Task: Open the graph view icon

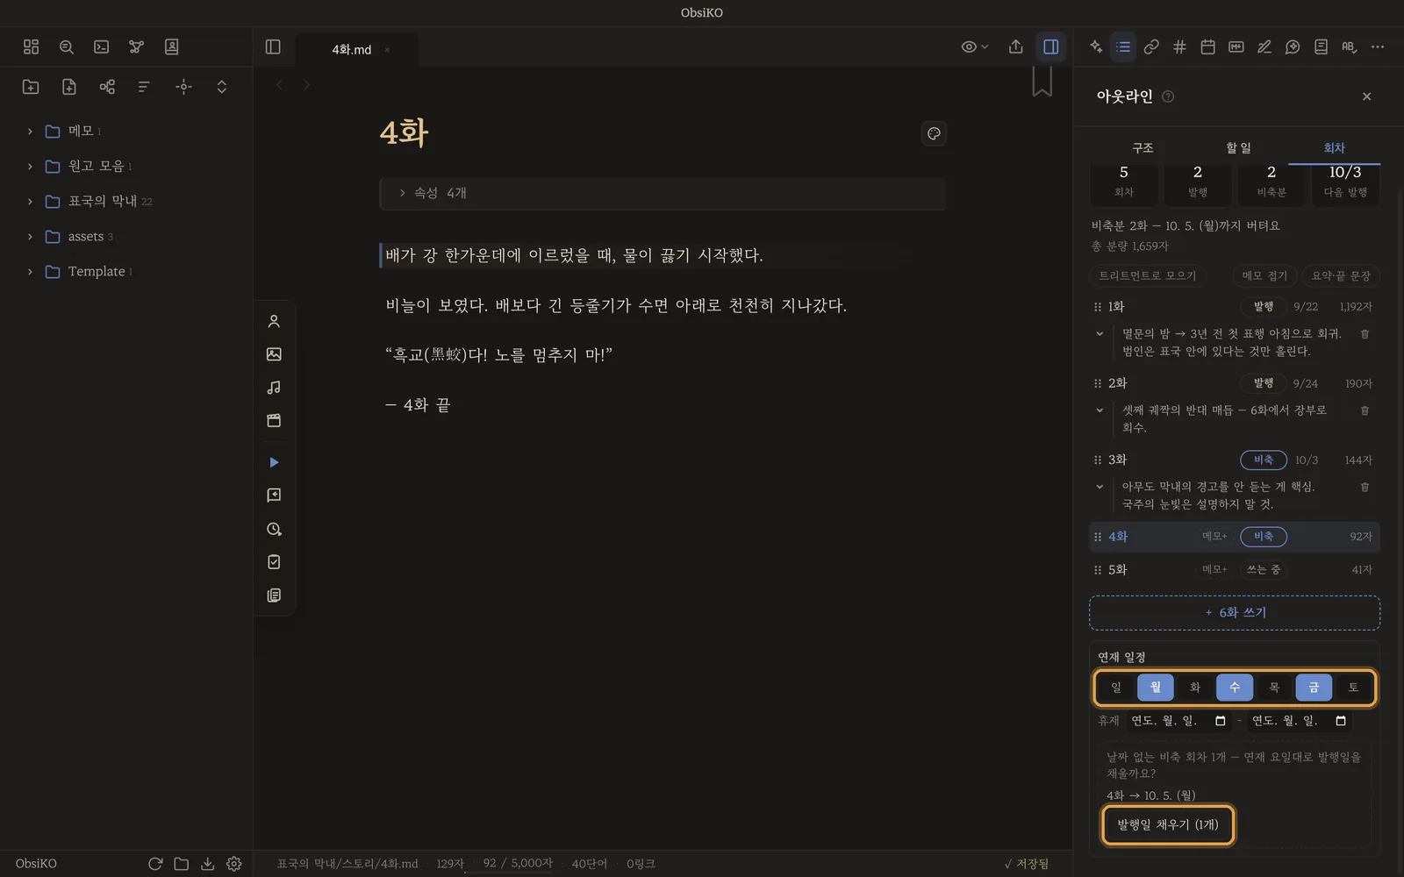Action: (x=136, y=47)
